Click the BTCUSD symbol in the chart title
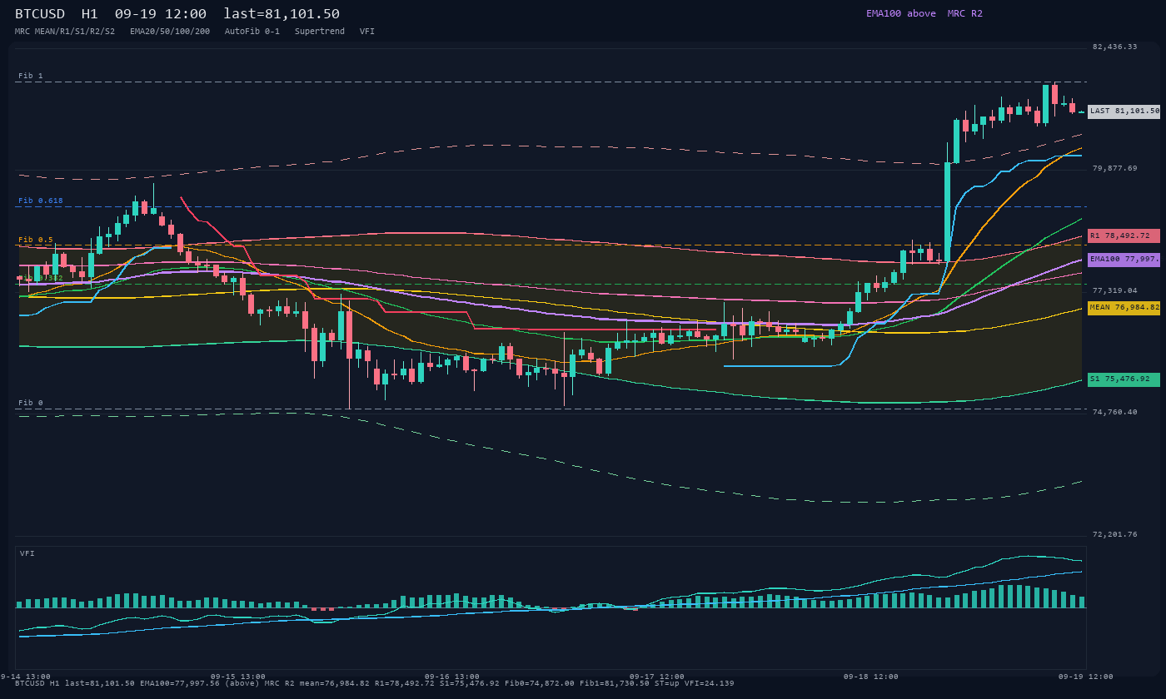This screenshot has height=699, width=1166. point(40,14)
